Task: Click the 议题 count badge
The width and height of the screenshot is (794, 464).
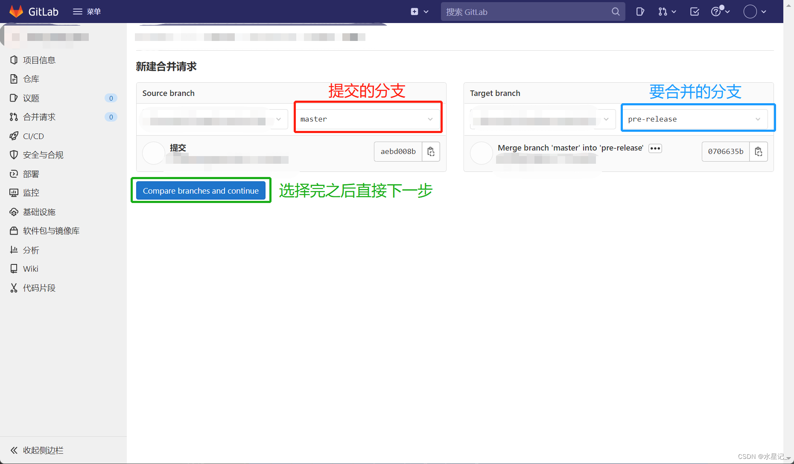Action: [x=111, y=98]
